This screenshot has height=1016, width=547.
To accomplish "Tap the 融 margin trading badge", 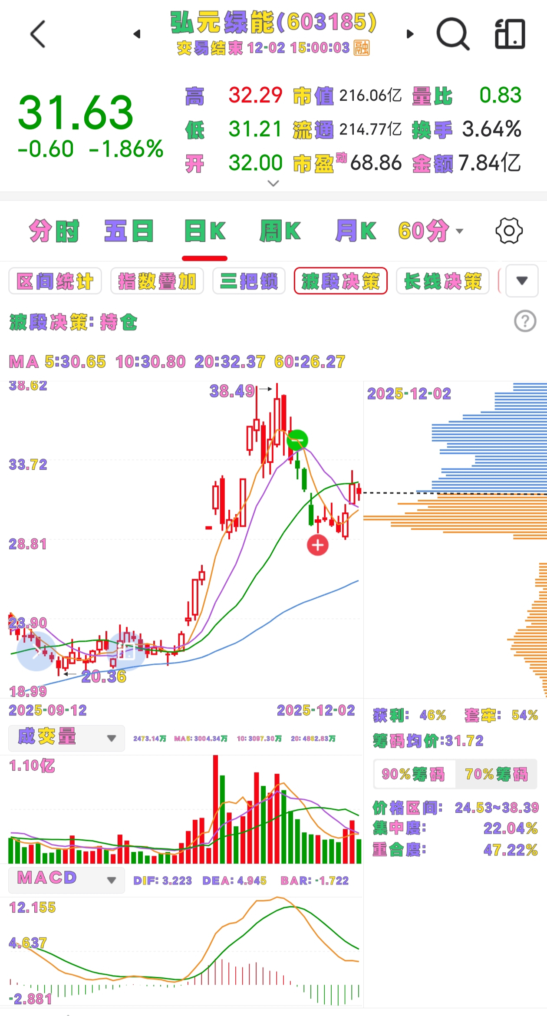I will 362,48.
